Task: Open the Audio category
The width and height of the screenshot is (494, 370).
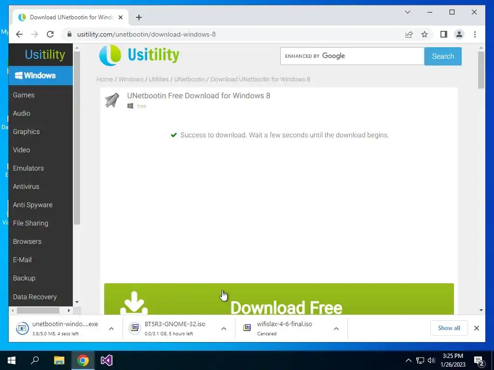Action: click(21, 113)
